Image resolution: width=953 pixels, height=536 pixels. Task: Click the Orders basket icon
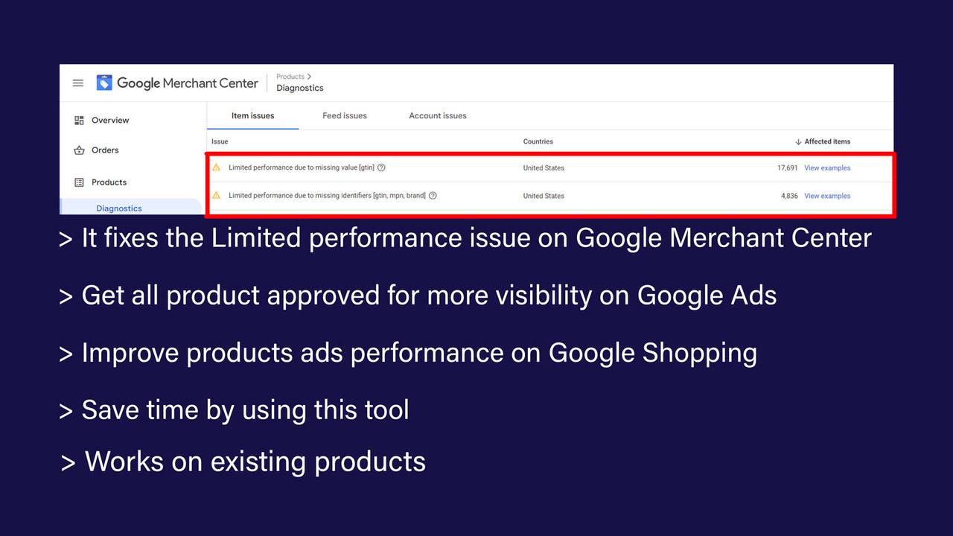[80, 150]
